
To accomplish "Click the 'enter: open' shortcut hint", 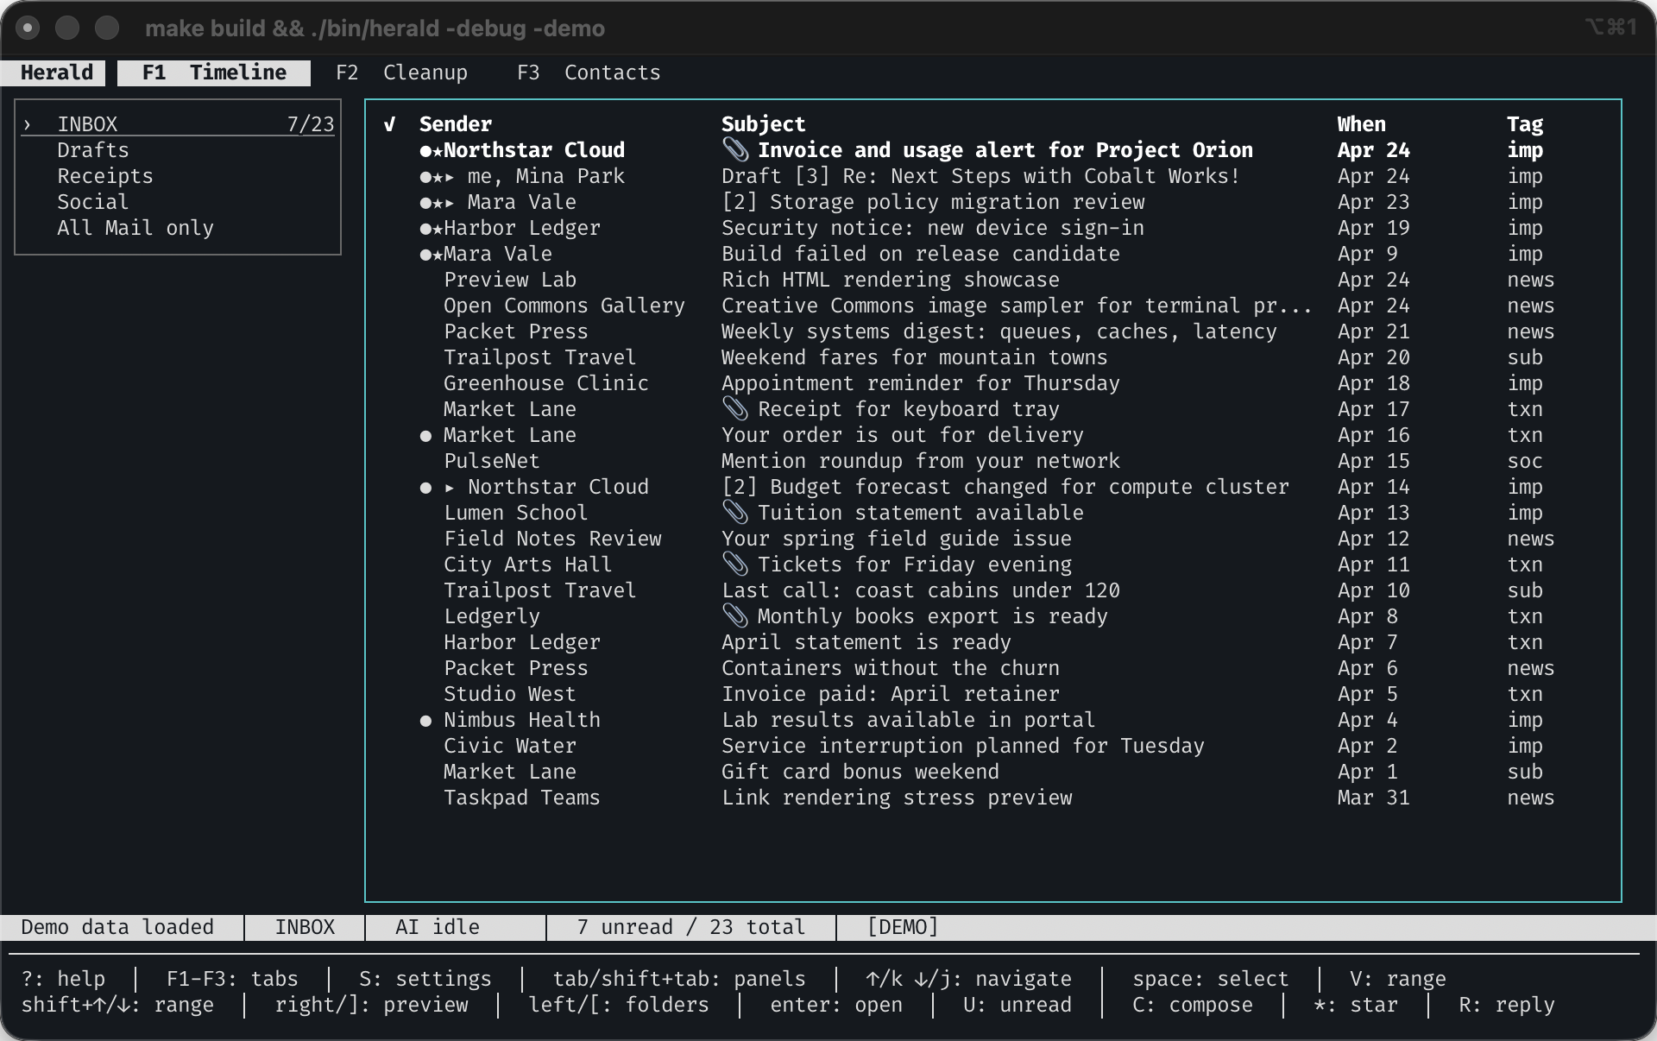I will coord(836,1005).
